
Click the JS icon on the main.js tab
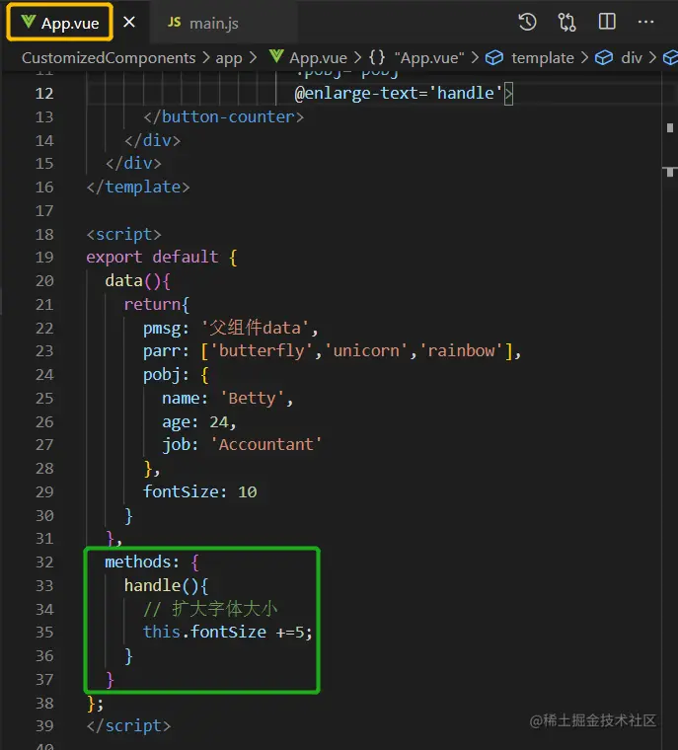click(x=174, y=23)
